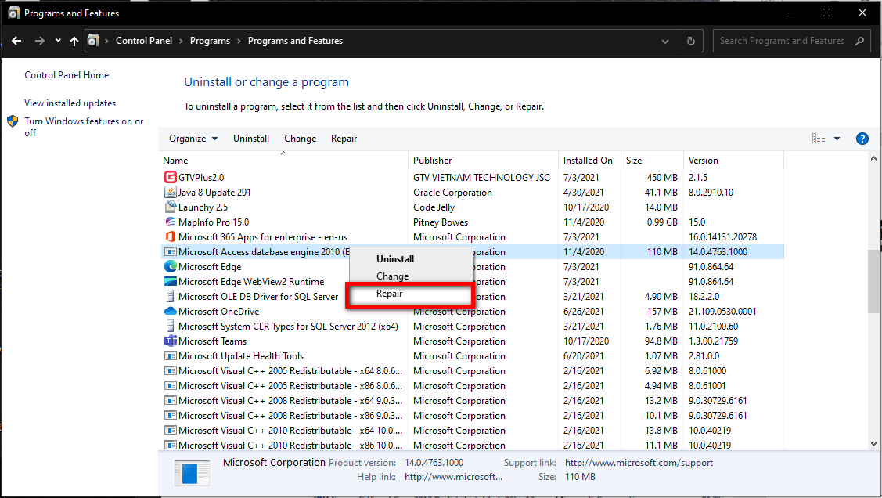The image size is (882, 498).
Task: Click the Repair toolbar button
Action: (344, 139)
